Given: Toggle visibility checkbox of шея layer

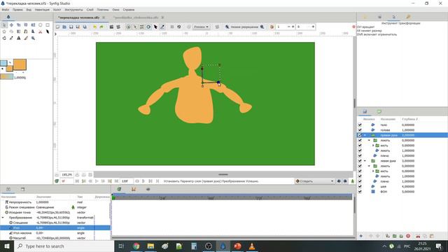Looking at the screenshot, I should pyautogui.click(x=360, y=187).
